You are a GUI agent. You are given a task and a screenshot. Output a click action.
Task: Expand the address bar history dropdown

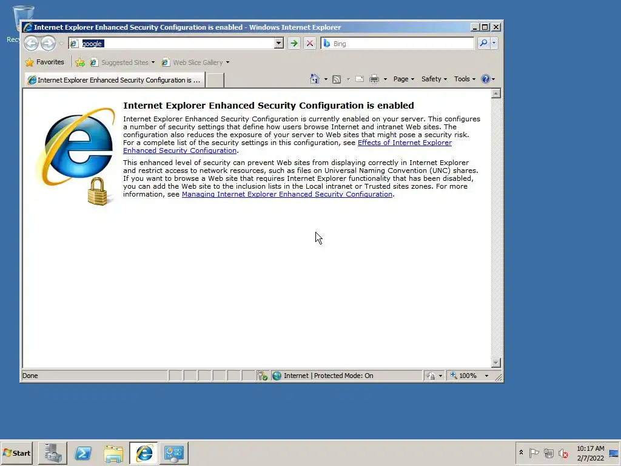click(279, 43)
